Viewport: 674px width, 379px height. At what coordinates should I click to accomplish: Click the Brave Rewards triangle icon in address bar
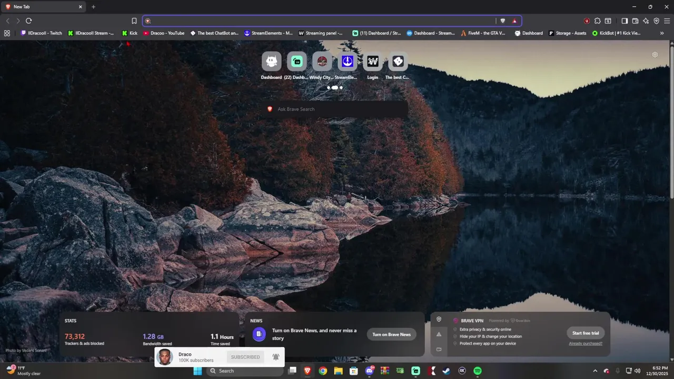(x=514, y=21)
